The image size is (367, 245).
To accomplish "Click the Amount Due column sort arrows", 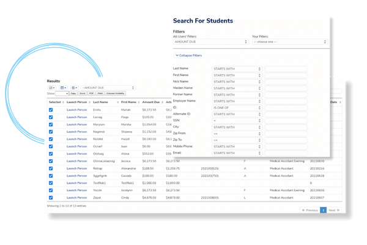I will (161, 102).
